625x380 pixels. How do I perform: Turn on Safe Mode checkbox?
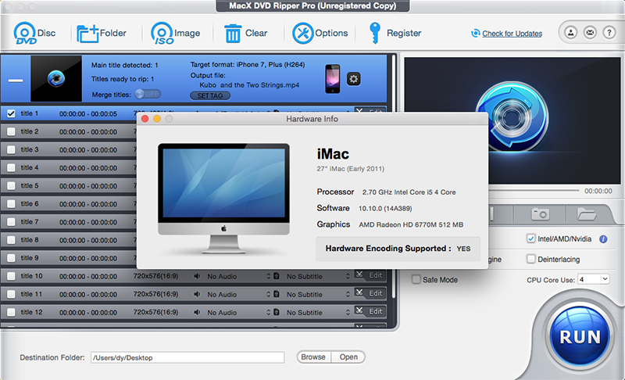coord(416,279)
